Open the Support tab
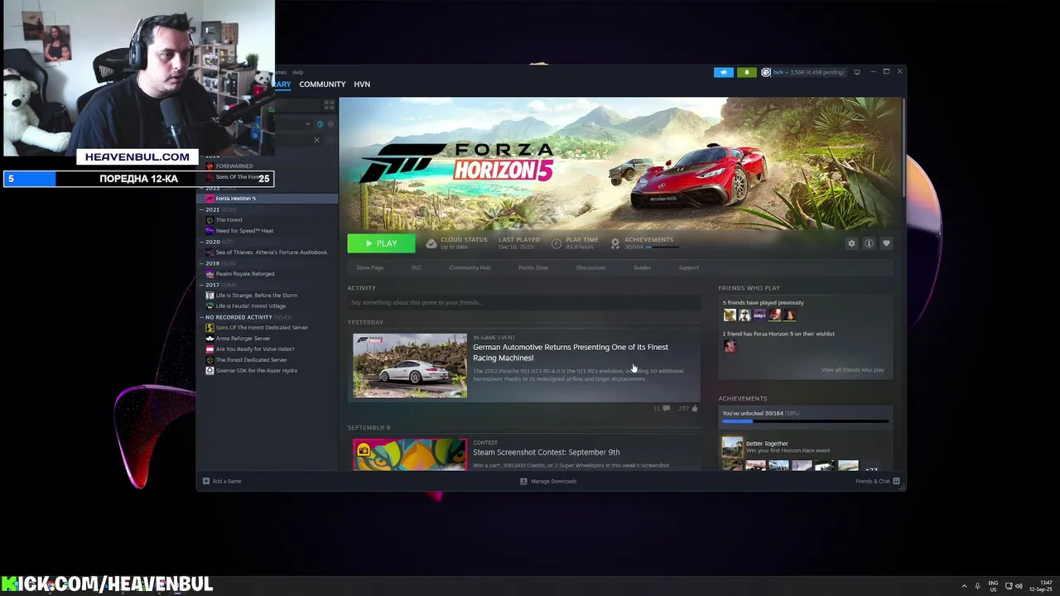The height and width of the screenshot is (596, 1060). coord(689,267)
